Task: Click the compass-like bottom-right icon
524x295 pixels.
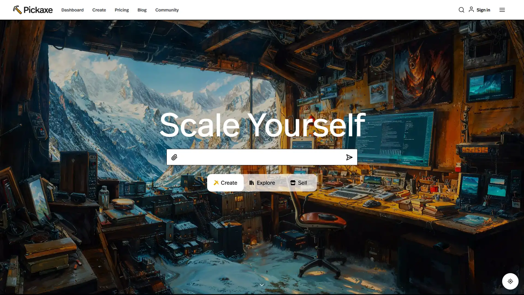Action: pyautogui.click(x=510, y=281)
